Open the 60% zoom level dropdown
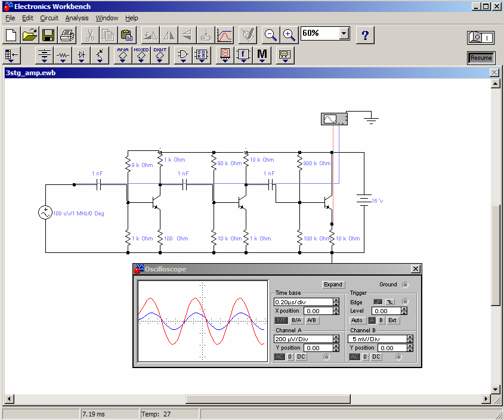Screen dimensions: 504x420 click(x=344, y=33)
